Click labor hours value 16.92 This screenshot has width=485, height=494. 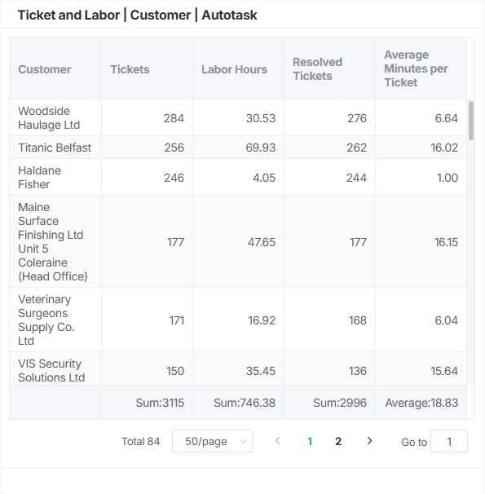(x=262, y=320)
